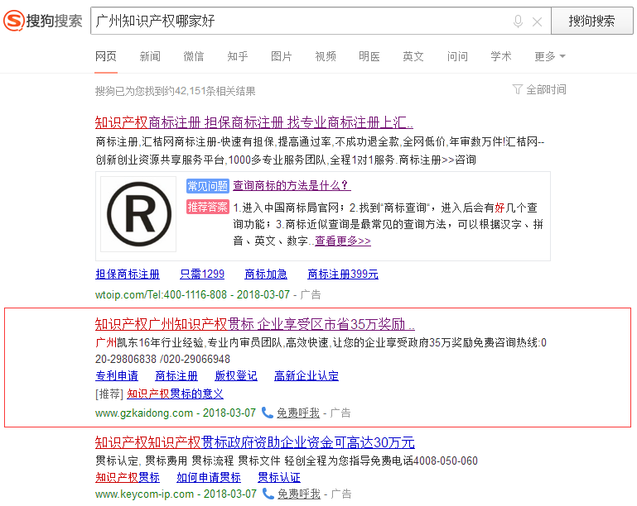The image size is (637, 506).
Task: Open the 如何申请贯标 sublink
Action: coord(209,478)
